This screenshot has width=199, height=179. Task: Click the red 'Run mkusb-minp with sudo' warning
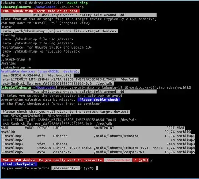[40, 11]
